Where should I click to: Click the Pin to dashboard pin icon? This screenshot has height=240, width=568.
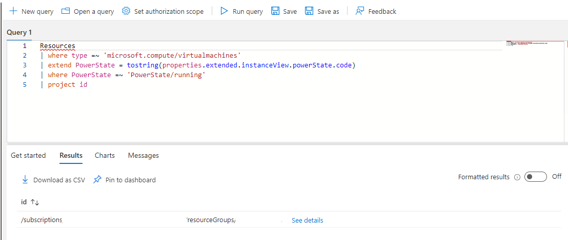[97, 180]
